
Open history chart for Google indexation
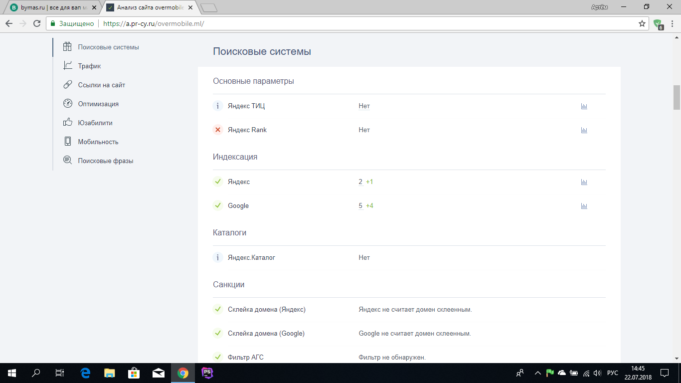tap(584, 206)
